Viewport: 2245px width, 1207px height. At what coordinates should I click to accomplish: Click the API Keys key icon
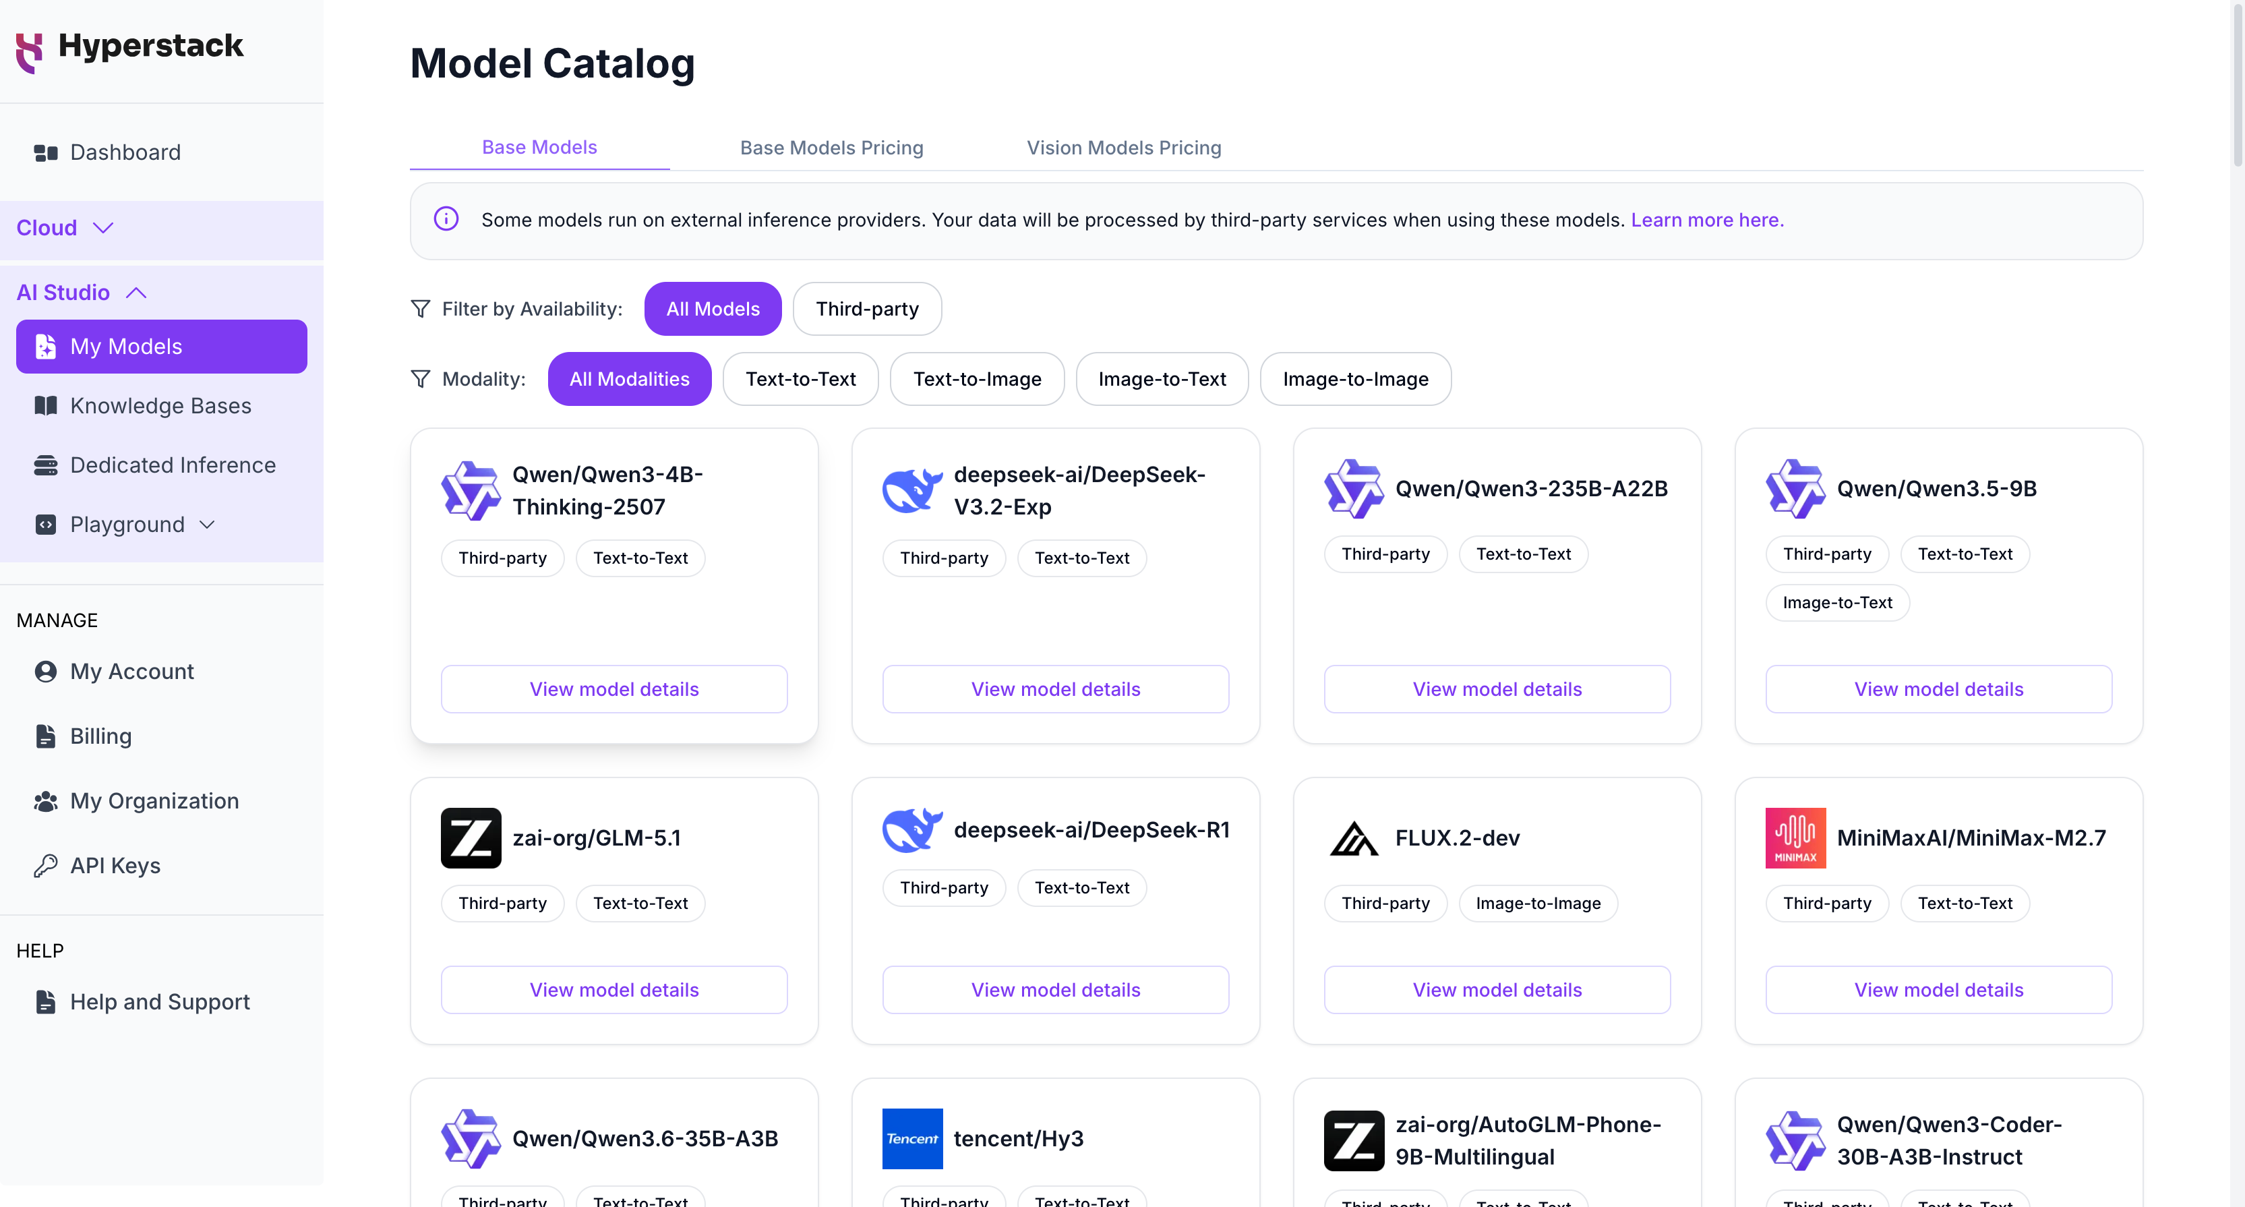(x=45, y=865)
